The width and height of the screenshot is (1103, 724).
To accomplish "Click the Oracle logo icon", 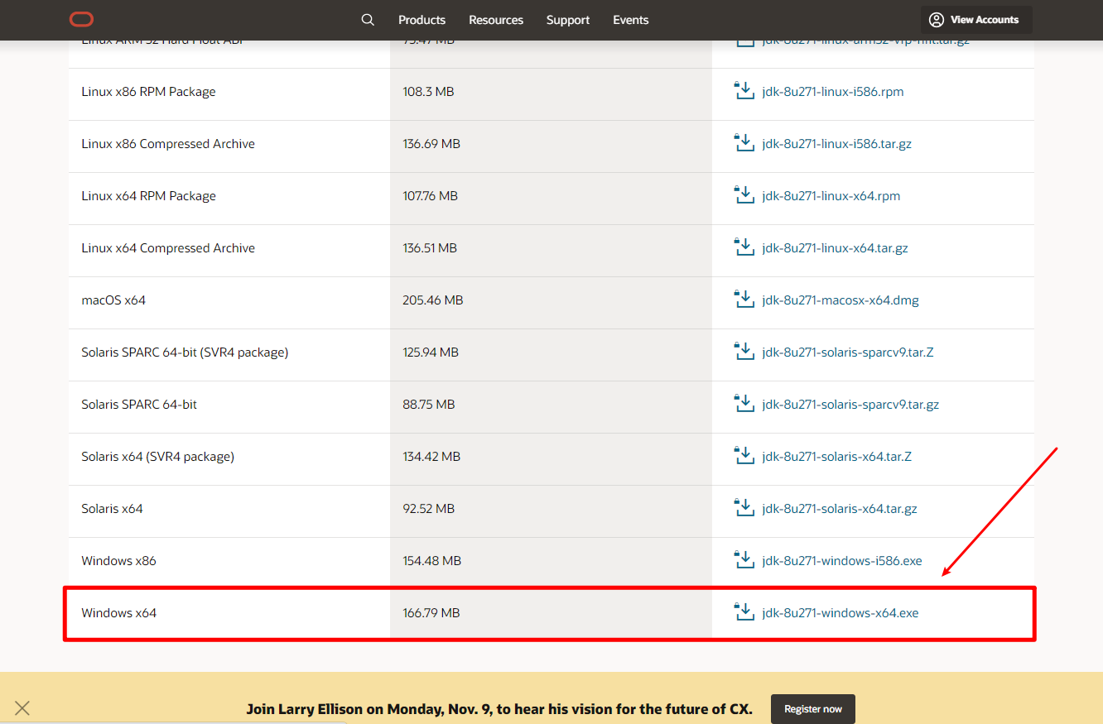I will click(x=81, y=19).
